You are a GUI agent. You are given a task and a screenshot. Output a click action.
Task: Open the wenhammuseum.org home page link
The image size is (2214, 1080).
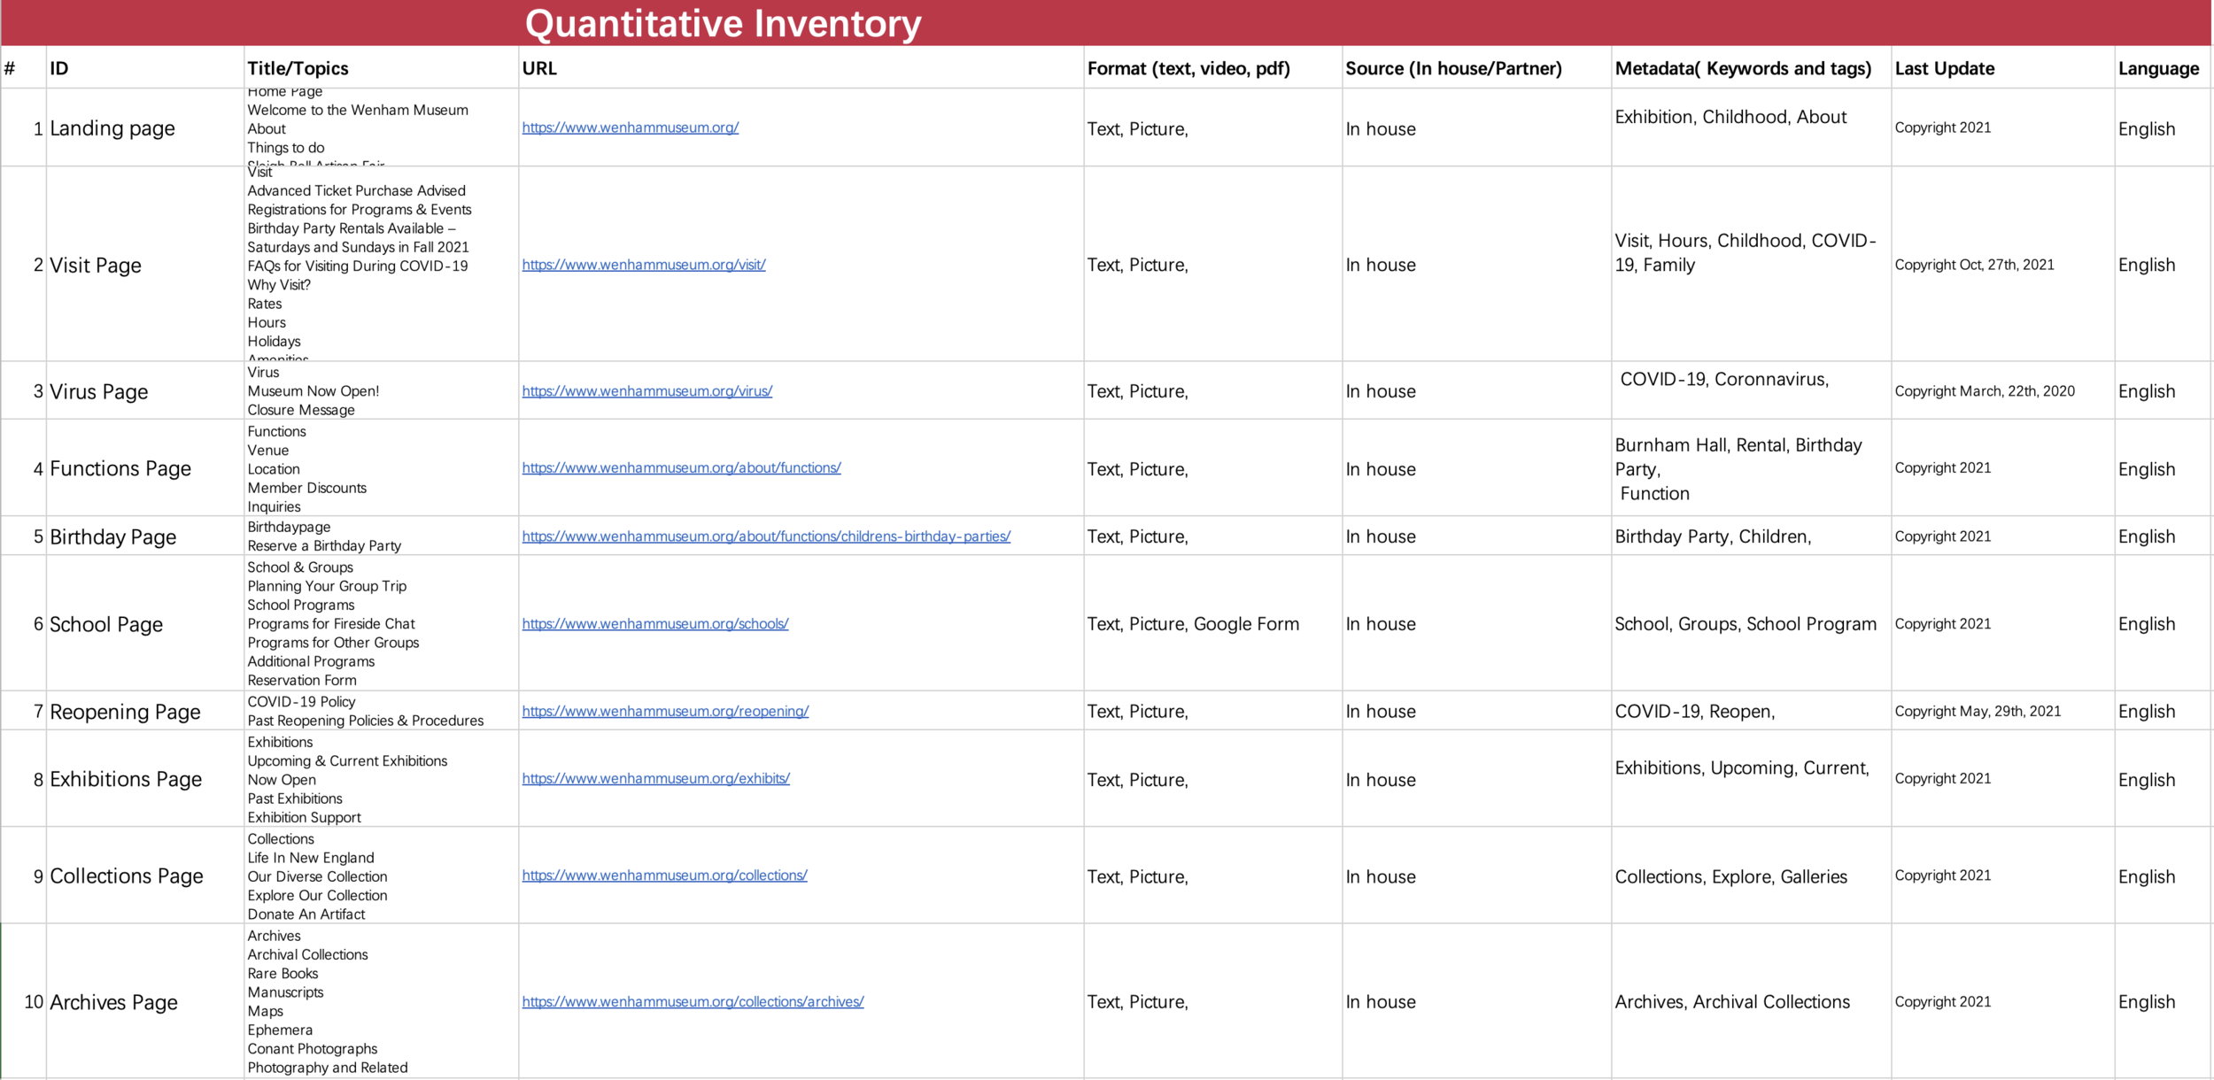pos(630,127)
